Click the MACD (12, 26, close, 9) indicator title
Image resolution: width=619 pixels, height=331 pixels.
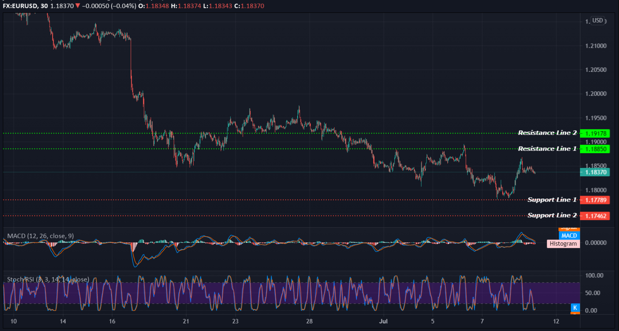click(x=40, y=236)
